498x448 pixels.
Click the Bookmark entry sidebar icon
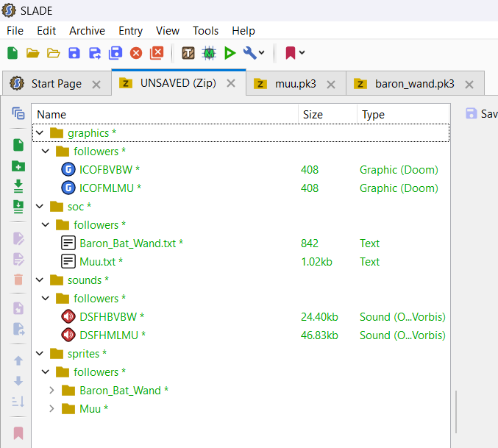[x=18, y=433]
